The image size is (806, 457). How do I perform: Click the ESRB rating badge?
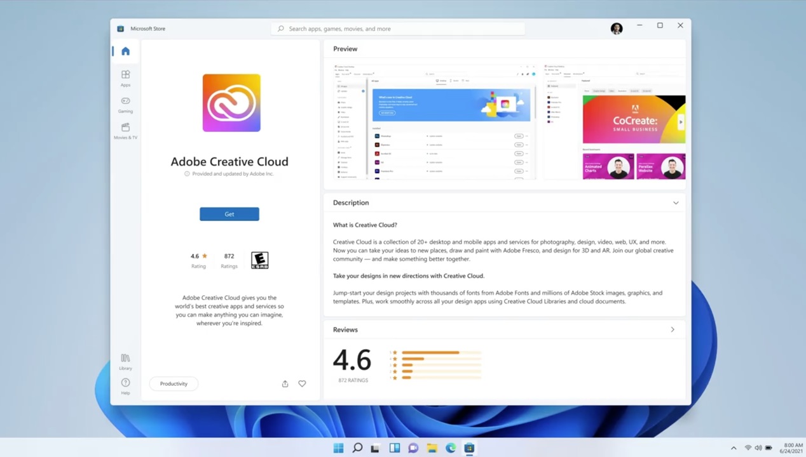(259, 260)
